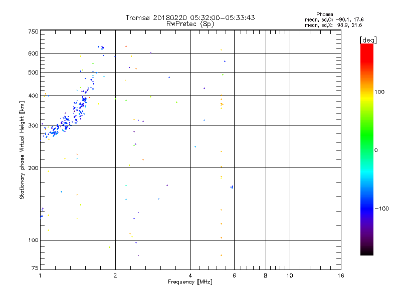The image size is (401, 300).
Task: Click the title "Tromsø 20180220 05:32:00-05:33:43"
Action: pyautogui.click(x=190, y=17)
